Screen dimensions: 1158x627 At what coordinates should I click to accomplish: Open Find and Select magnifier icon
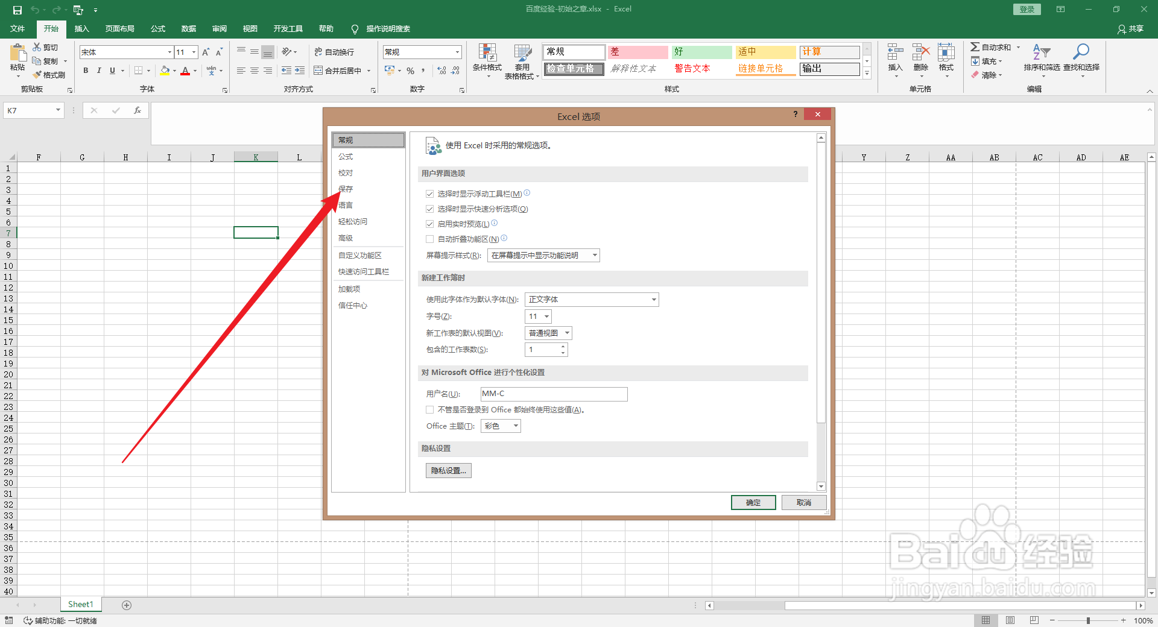1081,52
